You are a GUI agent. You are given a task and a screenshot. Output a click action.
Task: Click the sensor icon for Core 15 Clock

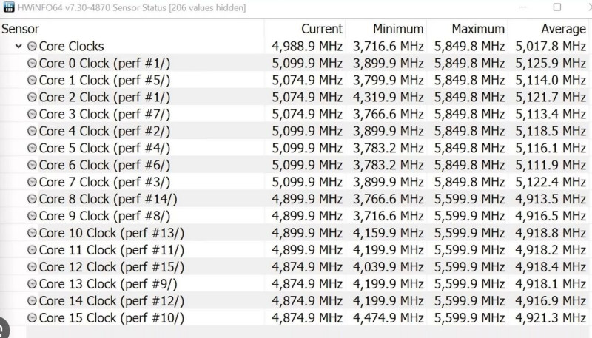pyautogui.click(x=32, y=318)
